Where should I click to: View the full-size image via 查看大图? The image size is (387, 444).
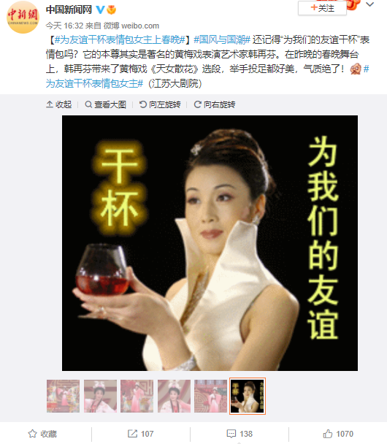106,104
